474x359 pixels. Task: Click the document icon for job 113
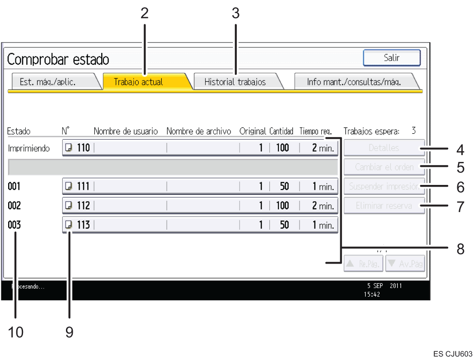tap(69, 225)
